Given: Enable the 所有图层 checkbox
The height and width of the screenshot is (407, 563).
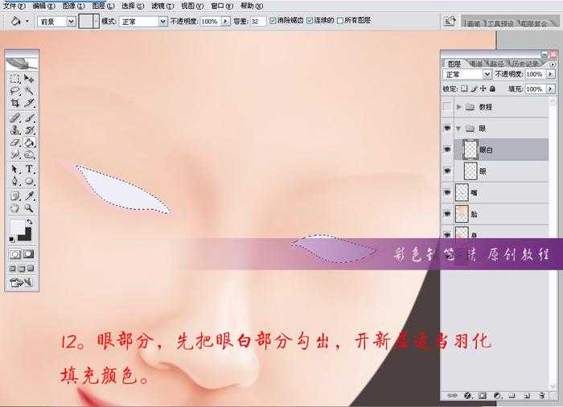Looking at the screenshot, I should (x=340, y=21).
